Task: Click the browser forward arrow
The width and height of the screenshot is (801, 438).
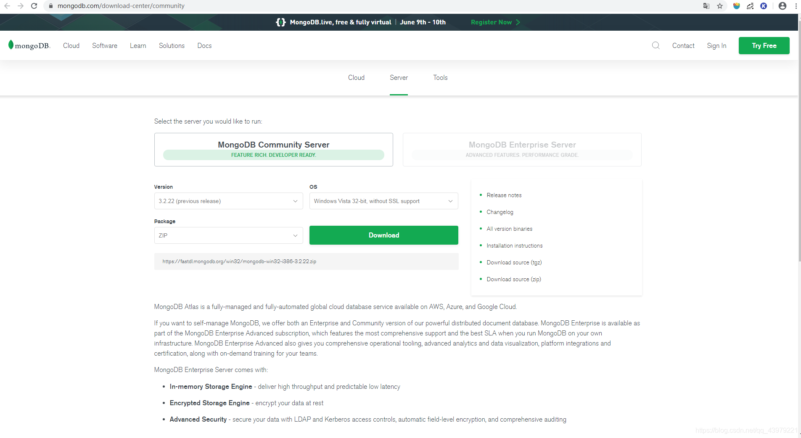Action: pyautogui.click(x=21, y=6)
